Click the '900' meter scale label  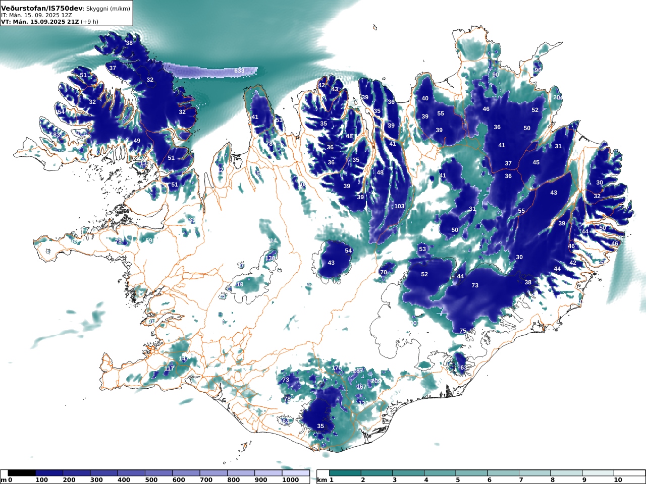coord(260,480)
